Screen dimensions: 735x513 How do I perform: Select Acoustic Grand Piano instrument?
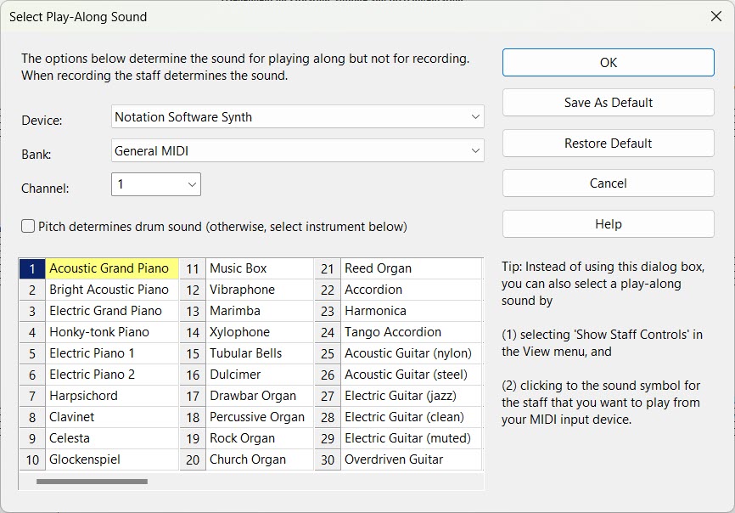[x=109, y=268]
